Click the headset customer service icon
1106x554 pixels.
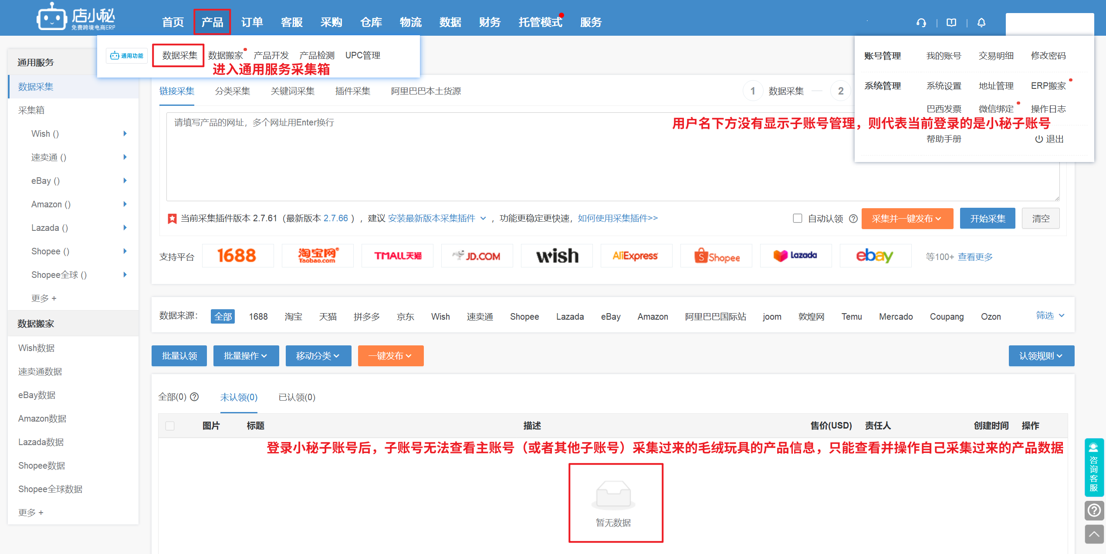(x=921, y=23)
